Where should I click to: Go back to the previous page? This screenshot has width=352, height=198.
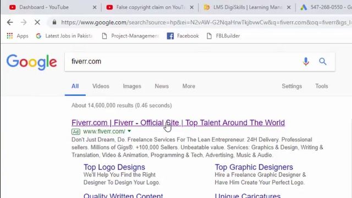coord(10,22)
